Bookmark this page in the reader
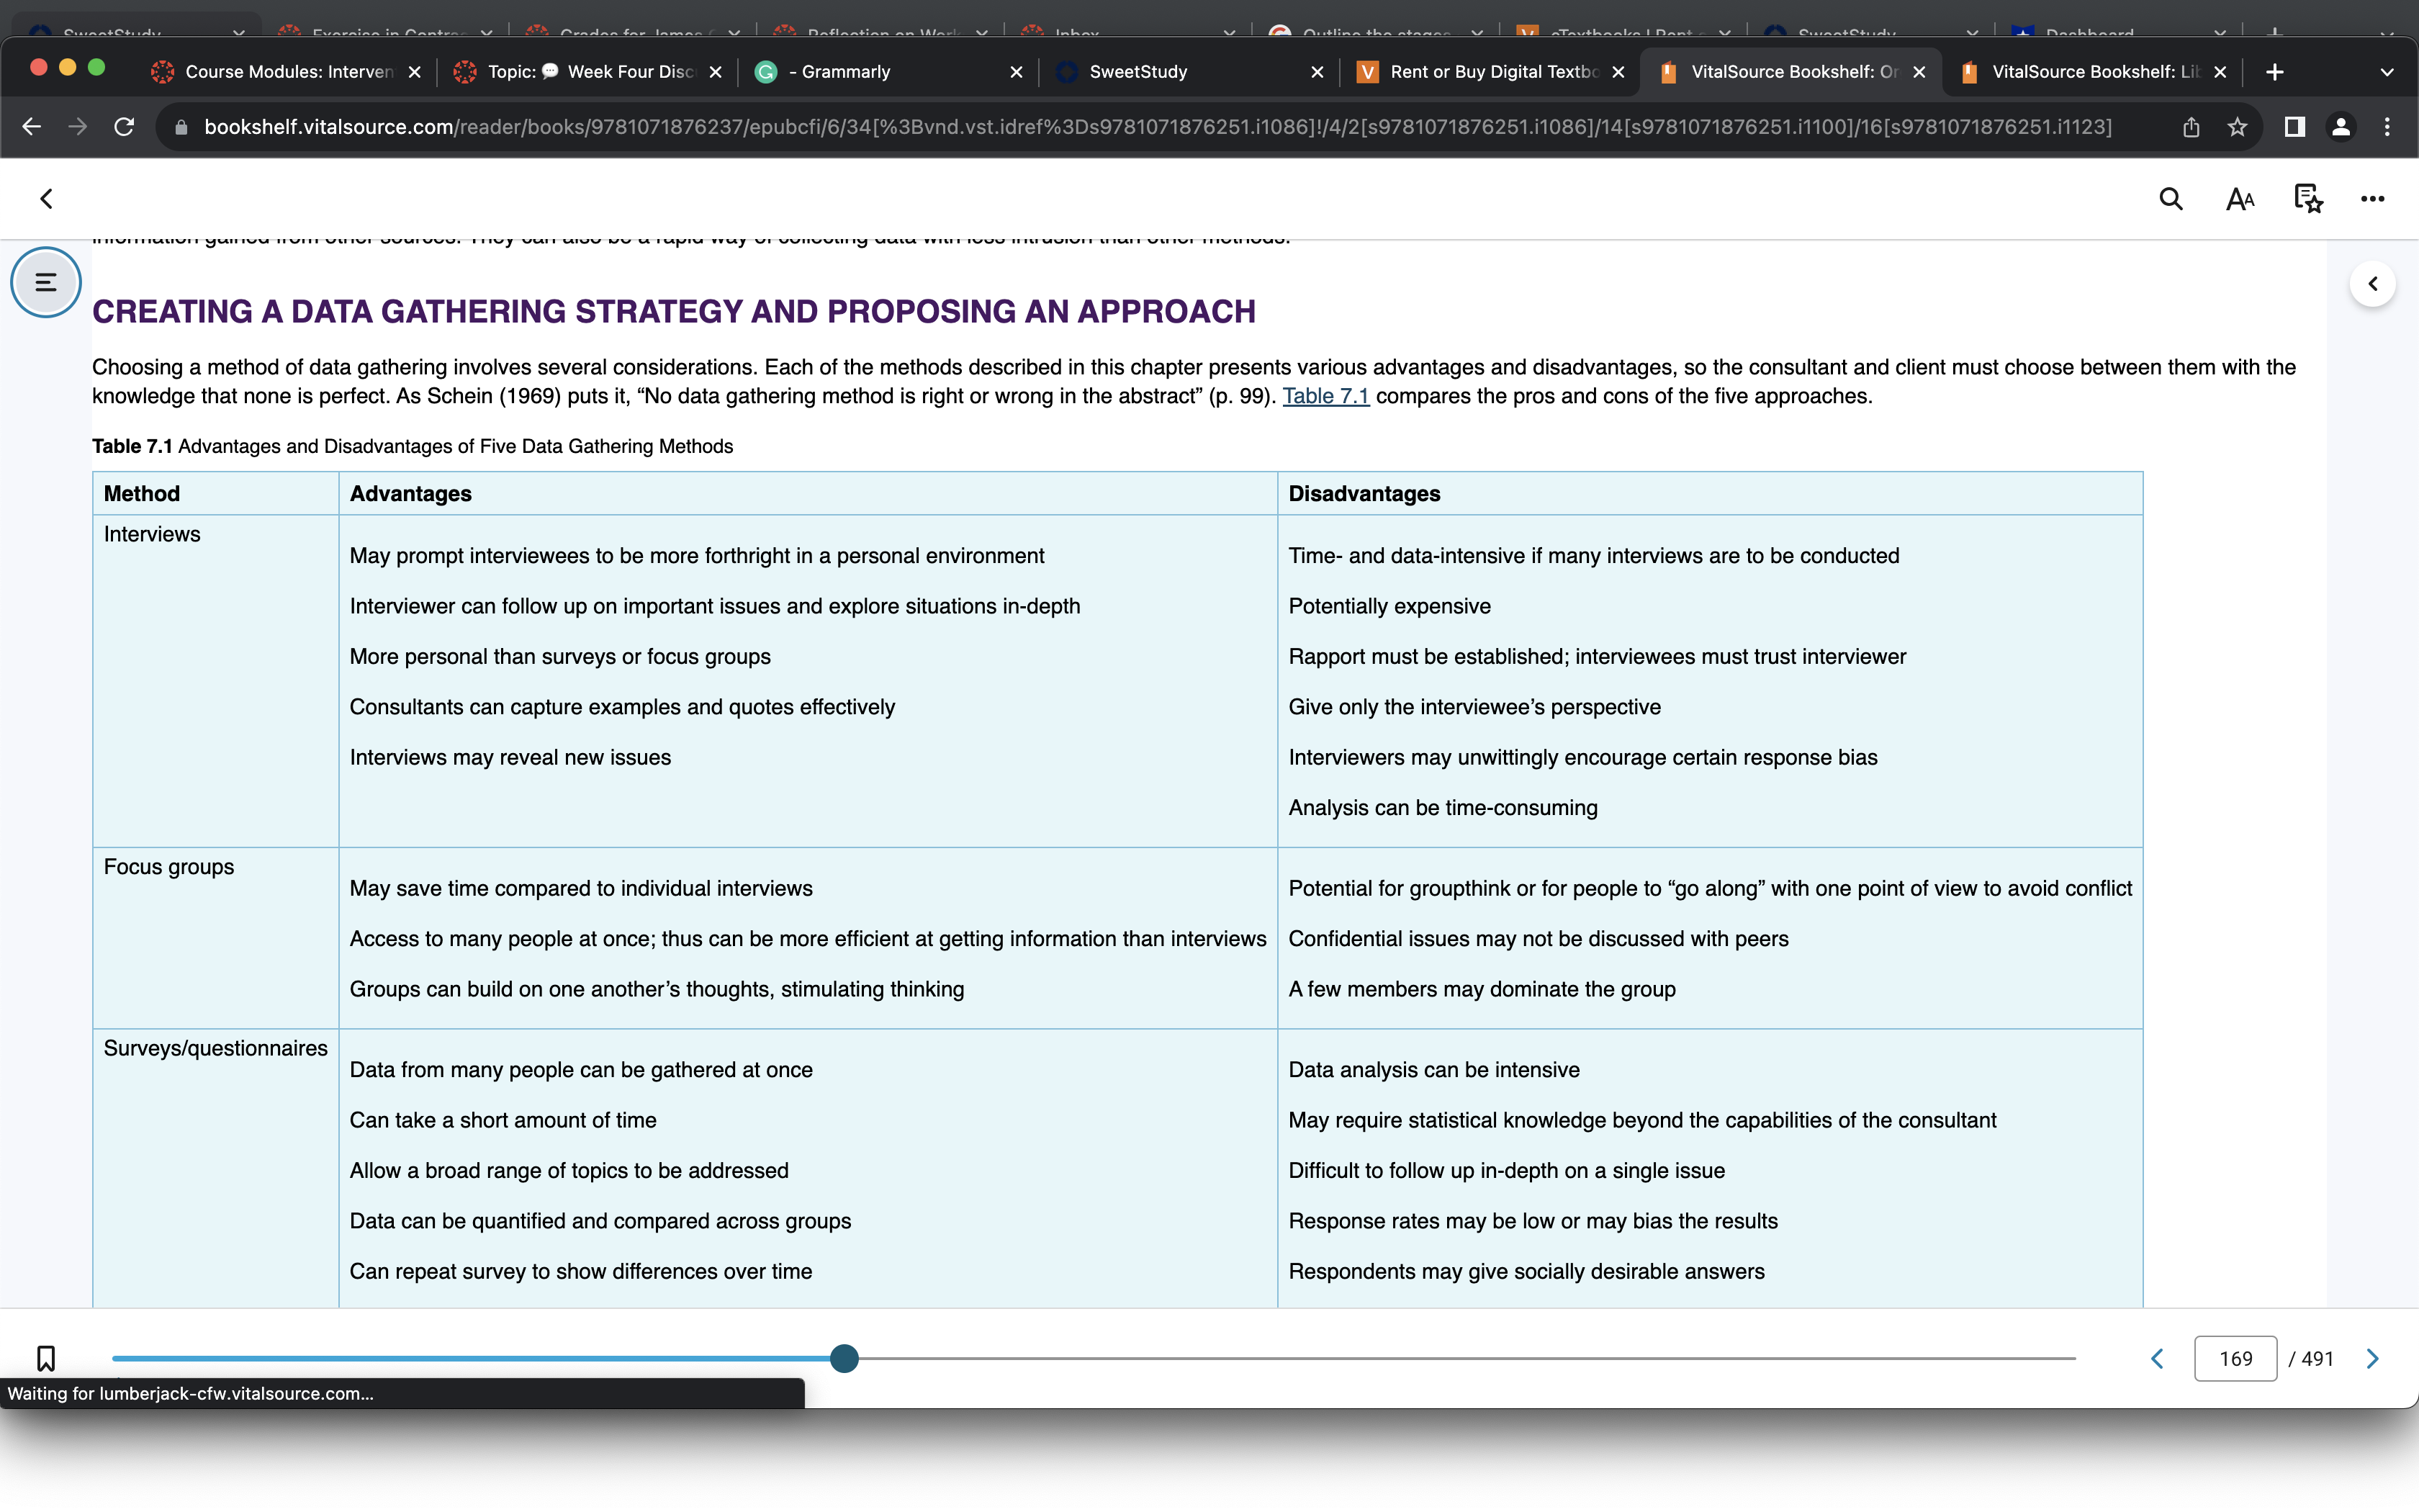The width and height of the screenshot is (2419, 1512). click(x=46, y=1358)
